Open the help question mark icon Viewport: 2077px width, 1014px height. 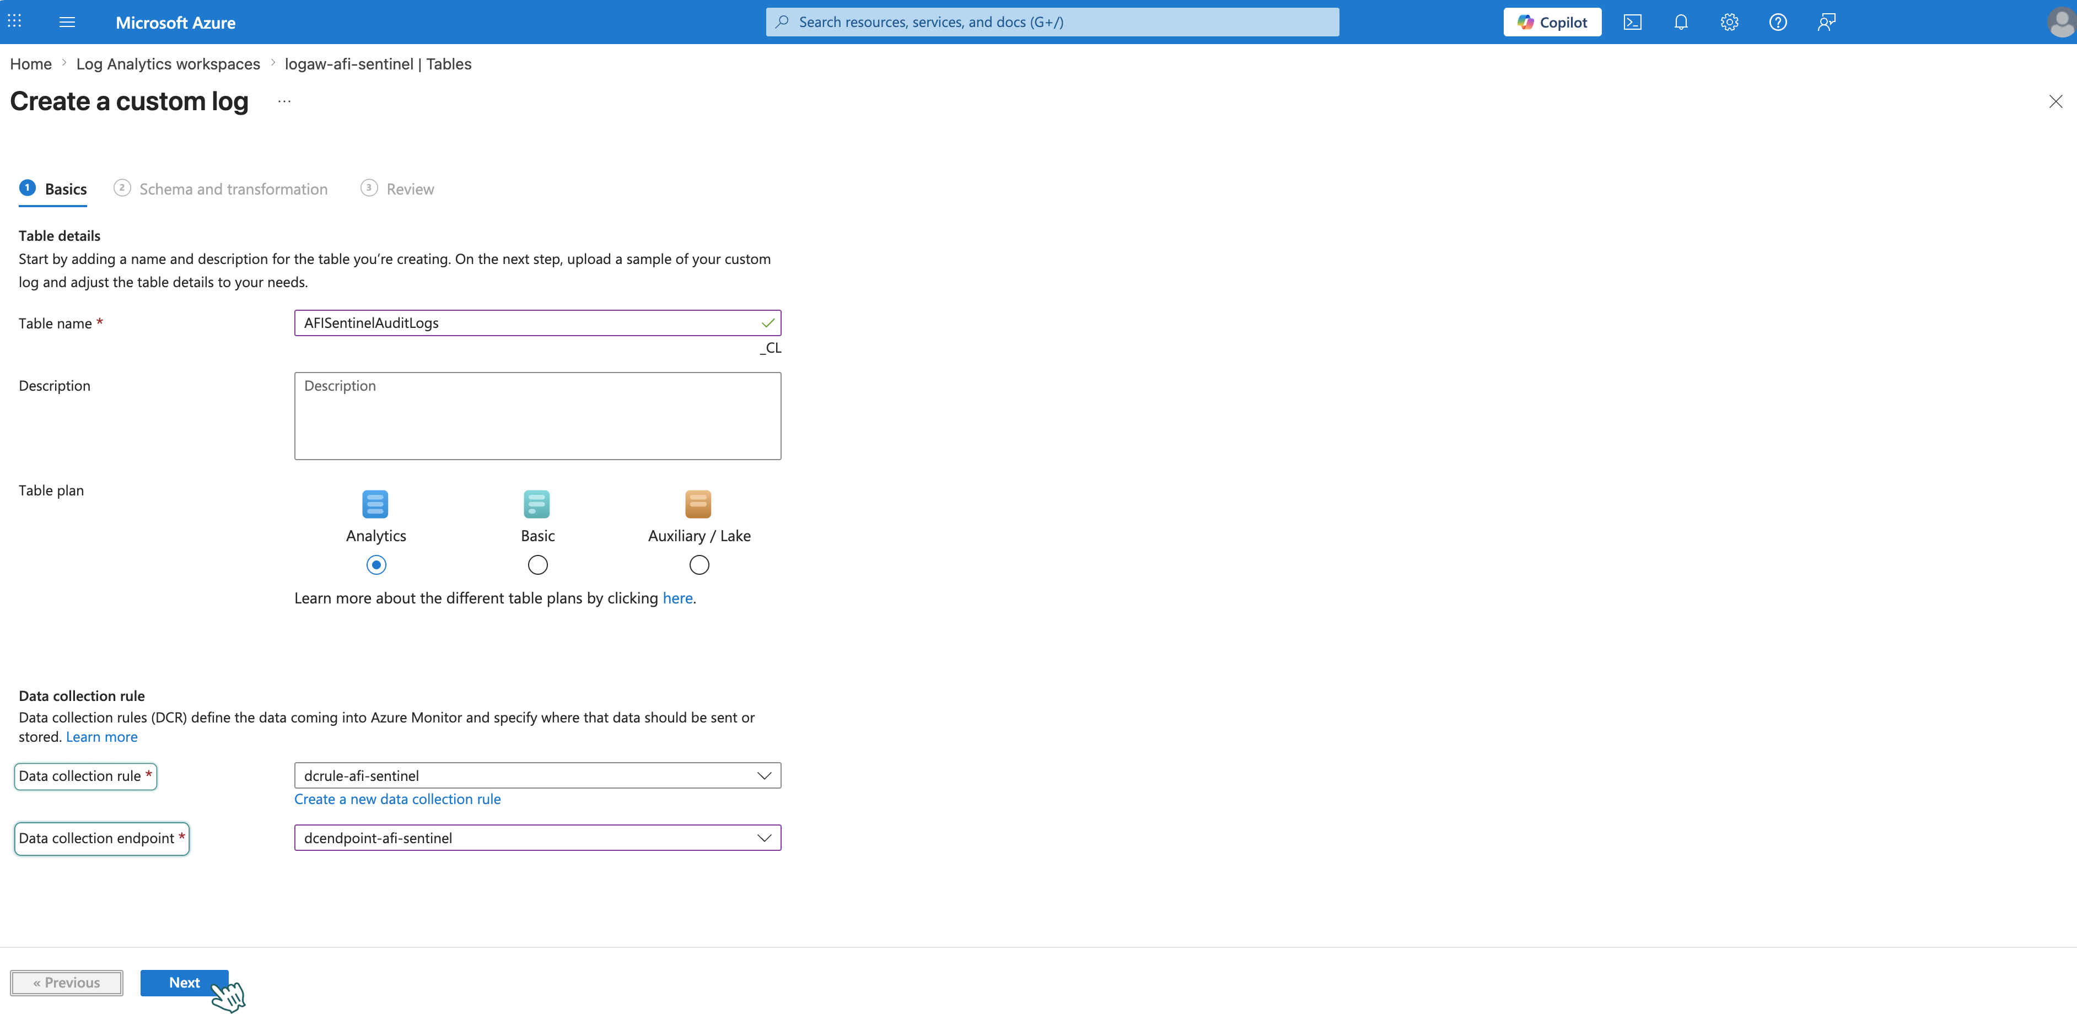point(1777,21)
